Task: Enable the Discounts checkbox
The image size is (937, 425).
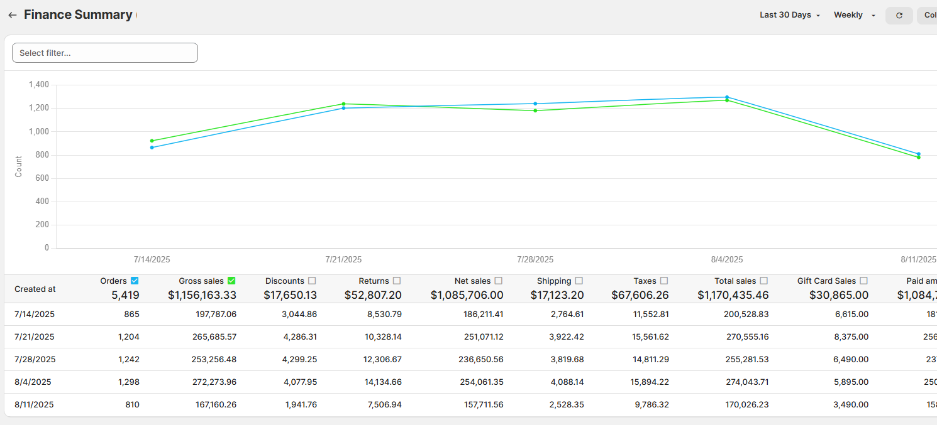Action: click(x=312, y=281)
